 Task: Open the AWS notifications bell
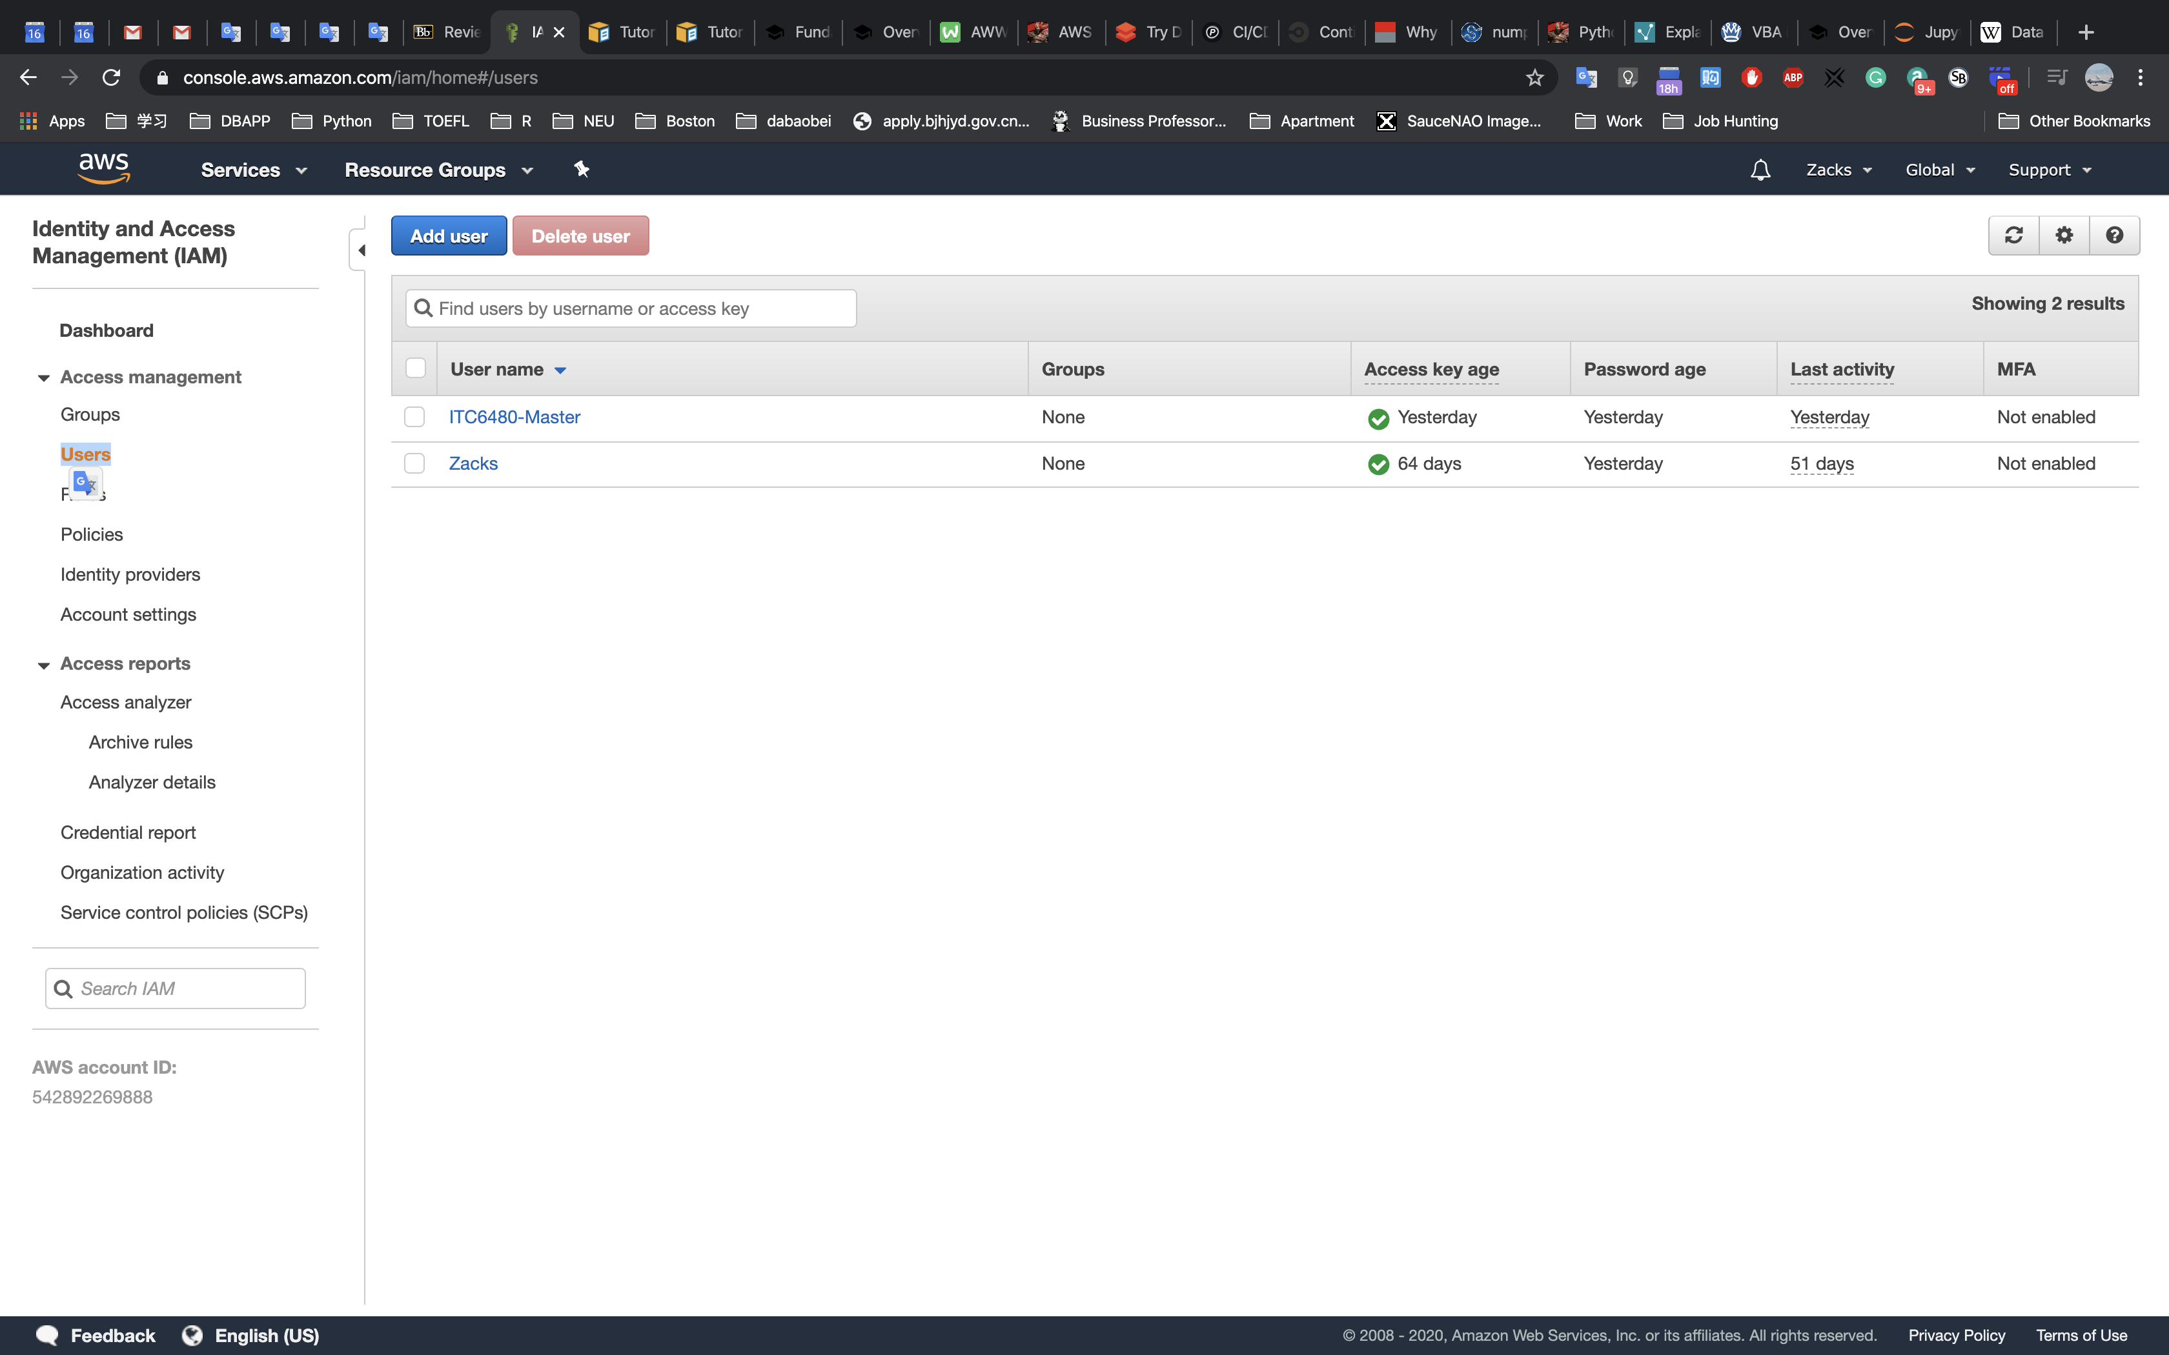pos(1760,170)
